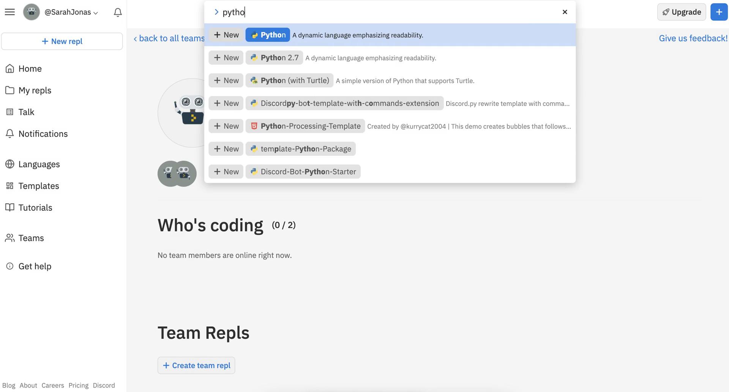729x392 pixels.
Task: Go back to all teams link
Action: pos(169,38)
